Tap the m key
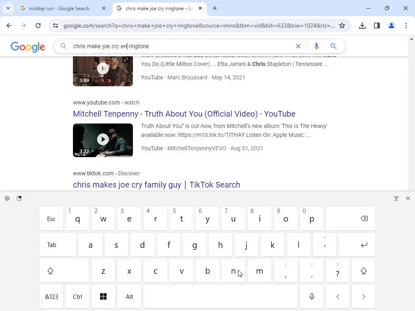This screenshot has width=415, height=311. tap(259, 271)
